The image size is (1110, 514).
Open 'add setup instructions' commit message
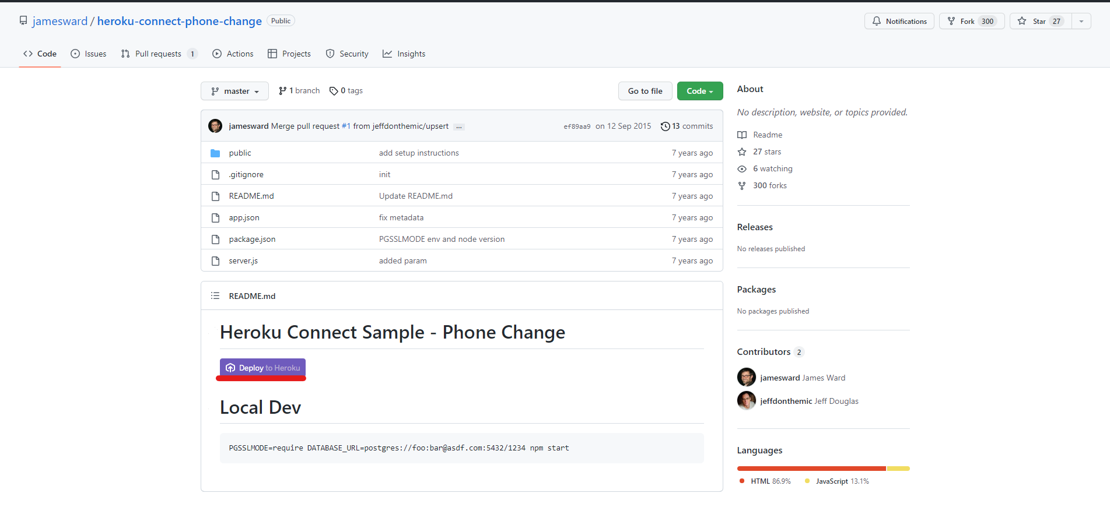tap(419, 153)
